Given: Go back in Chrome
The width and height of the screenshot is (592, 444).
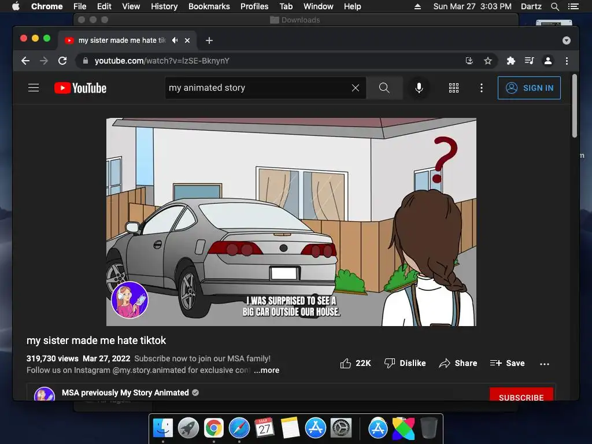Looking at the screenshot, I should click(x=25, y=61).
